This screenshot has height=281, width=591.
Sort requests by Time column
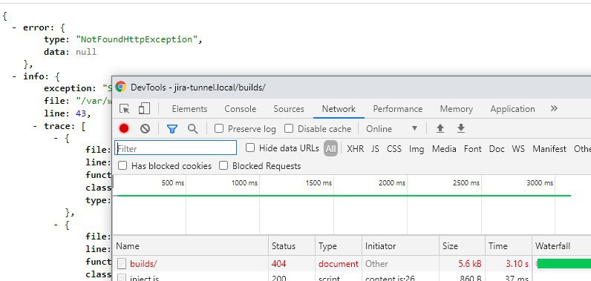[x=509, y=246]
